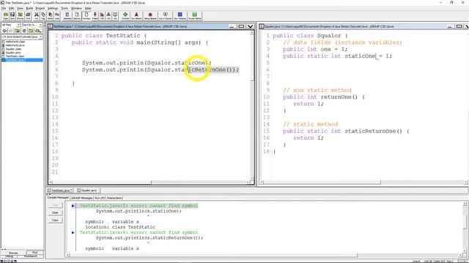
Task: Click the UML toolbar icon
Action: click(108, 16)
